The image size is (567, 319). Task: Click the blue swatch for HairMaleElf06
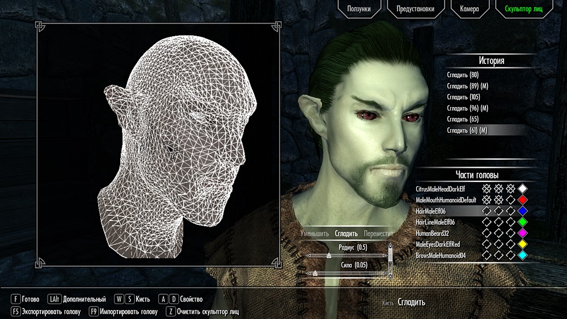click(523, 211)
